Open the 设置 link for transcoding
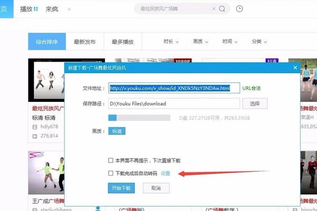This screenshot has height=211, width=317. point(166,173)
